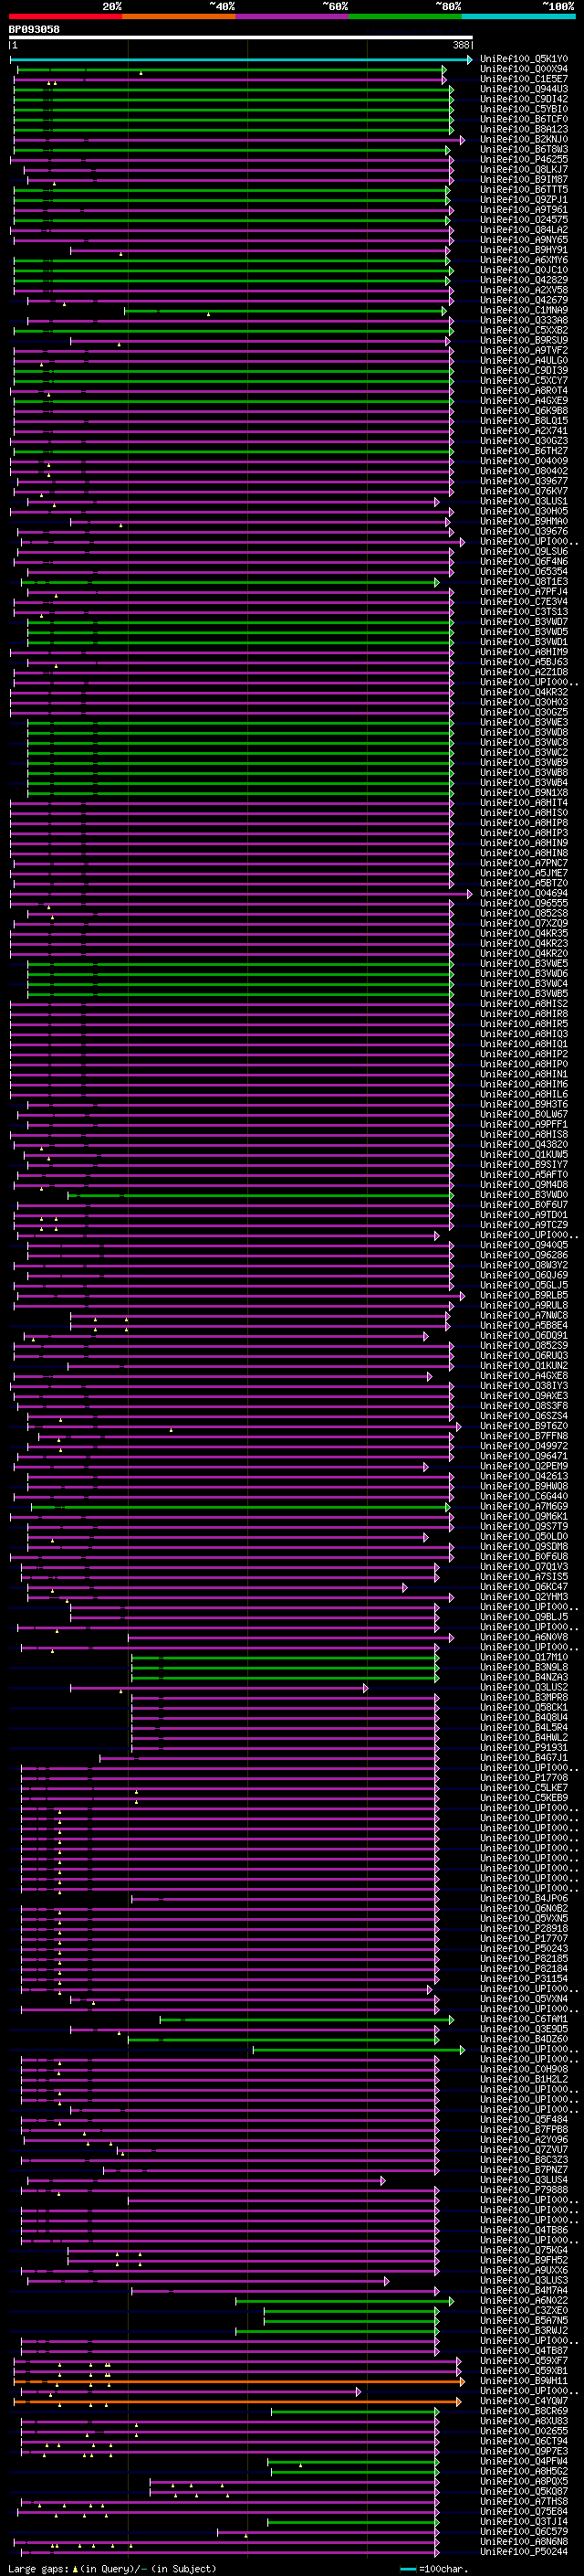
Task: Click the orange alignment bar for B9WH11
Action: pos(240,2380)
